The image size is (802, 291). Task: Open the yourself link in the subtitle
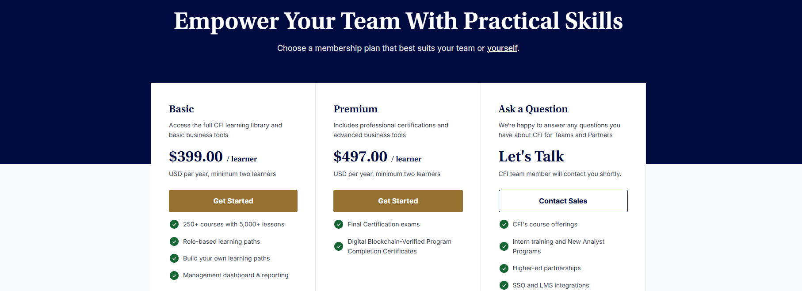502,48
